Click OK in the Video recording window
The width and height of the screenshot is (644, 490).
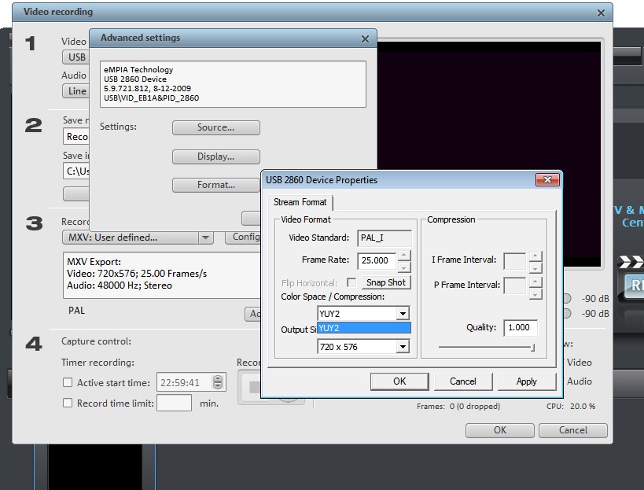[x=500, y=430]
